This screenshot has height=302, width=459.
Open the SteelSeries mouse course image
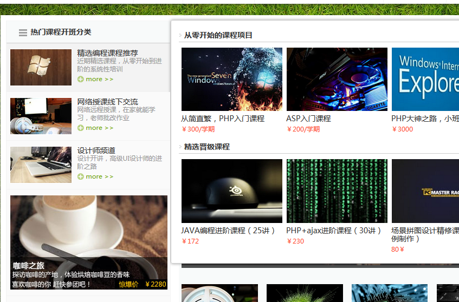[x=231, y=191]
